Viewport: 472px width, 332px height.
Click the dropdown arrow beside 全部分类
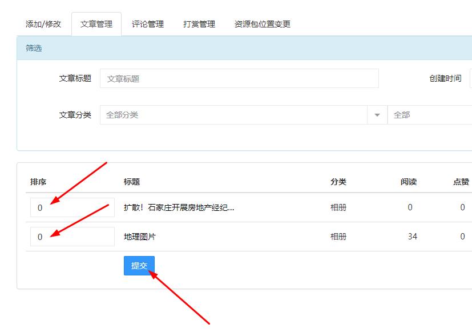pyautogui.click(x=377, y=115)
